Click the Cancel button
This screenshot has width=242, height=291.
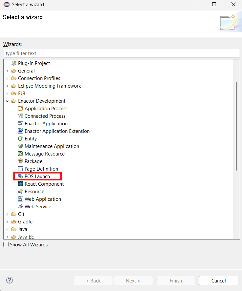(x=218, y=281)
